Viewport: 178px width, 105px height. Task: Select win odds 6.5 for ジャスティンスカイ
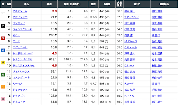click(x=55, y=65)
